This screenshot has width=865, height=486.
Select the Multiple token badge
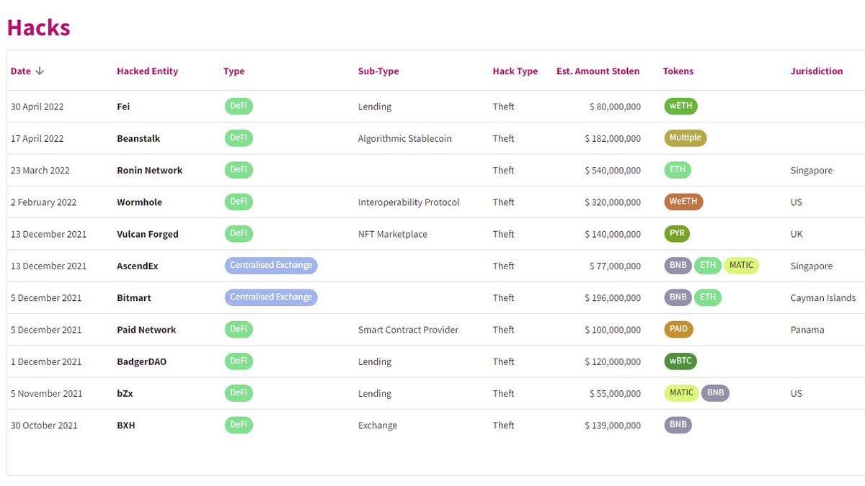click(x=686, y=138)
